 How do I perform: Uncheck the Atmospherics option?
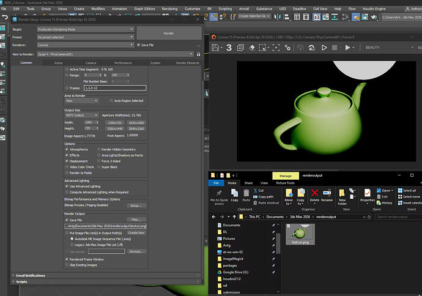click(67, 149)
